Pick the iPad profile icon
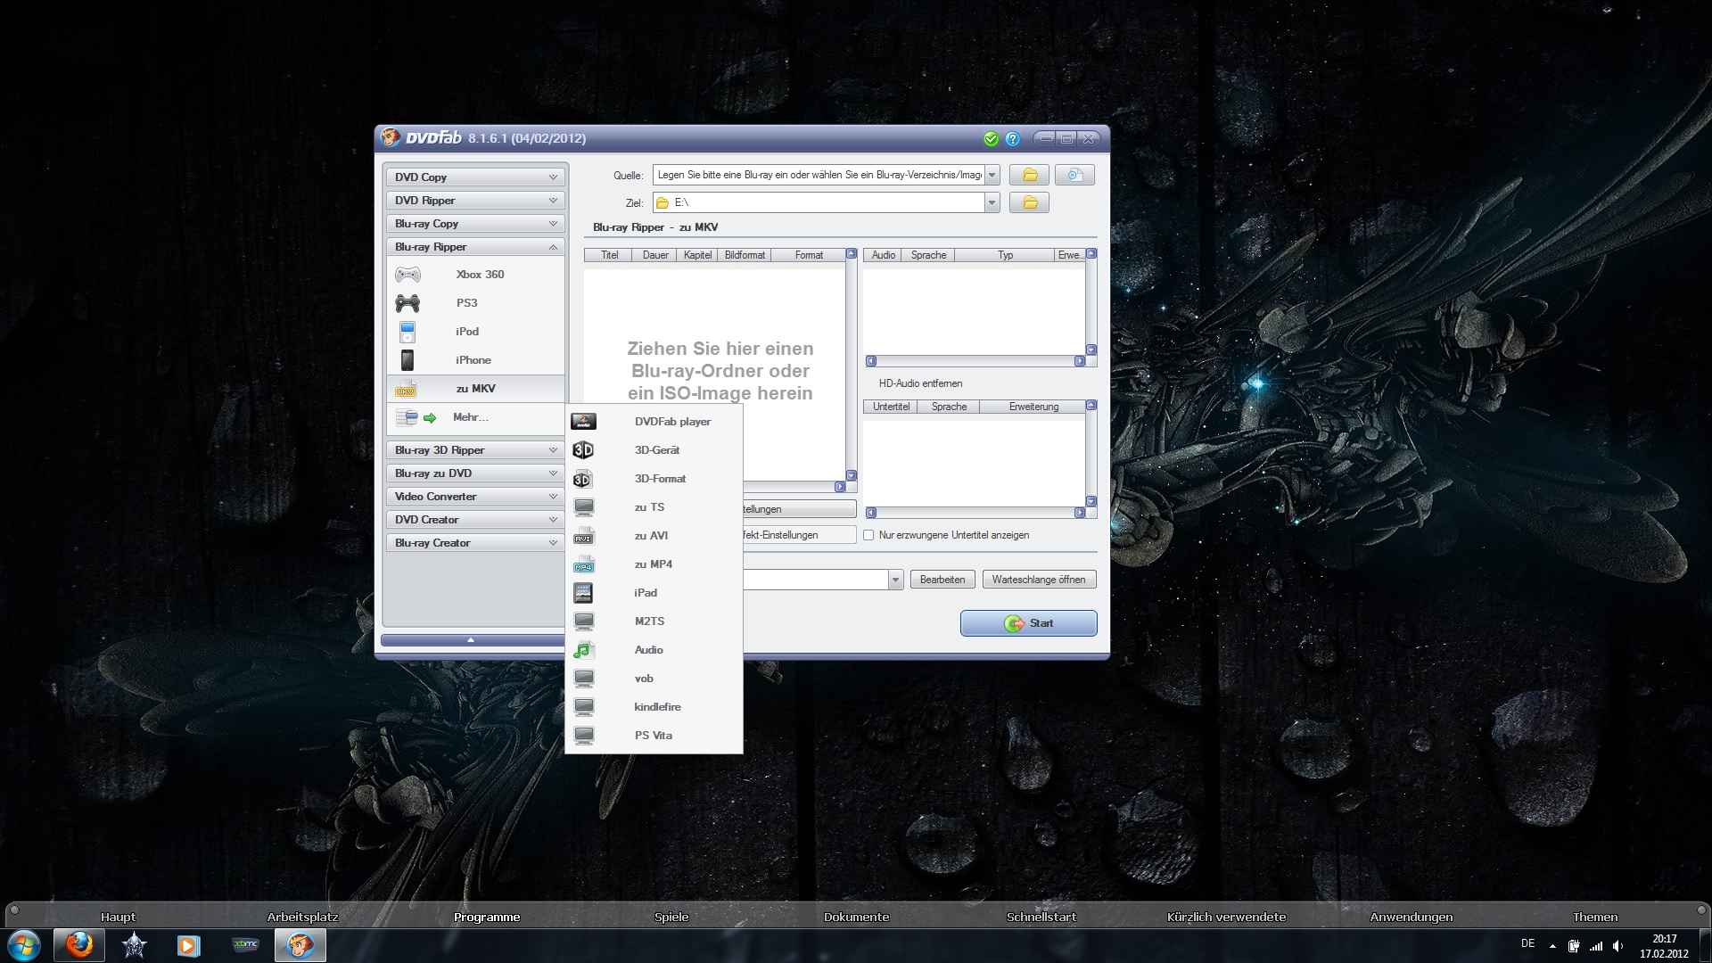Viewport: 1712px width, 963px height. 584,593
